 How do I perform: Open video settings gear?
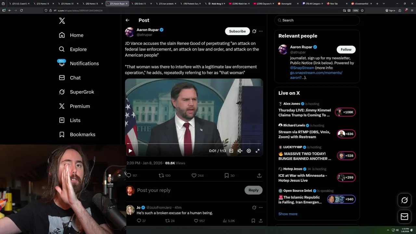click(249, 151)
